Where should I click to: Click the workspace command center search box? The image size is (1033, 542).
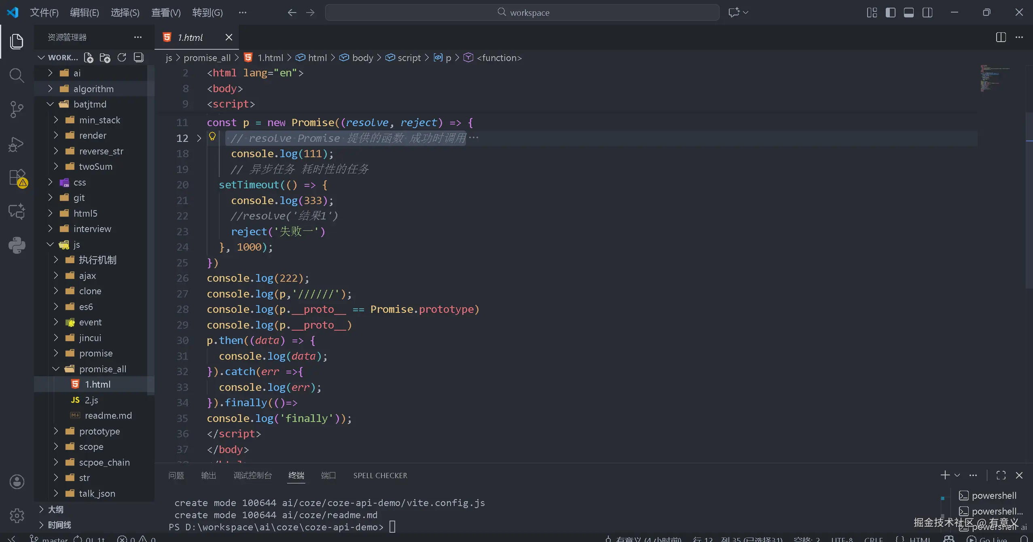click(x=522, y=13)
